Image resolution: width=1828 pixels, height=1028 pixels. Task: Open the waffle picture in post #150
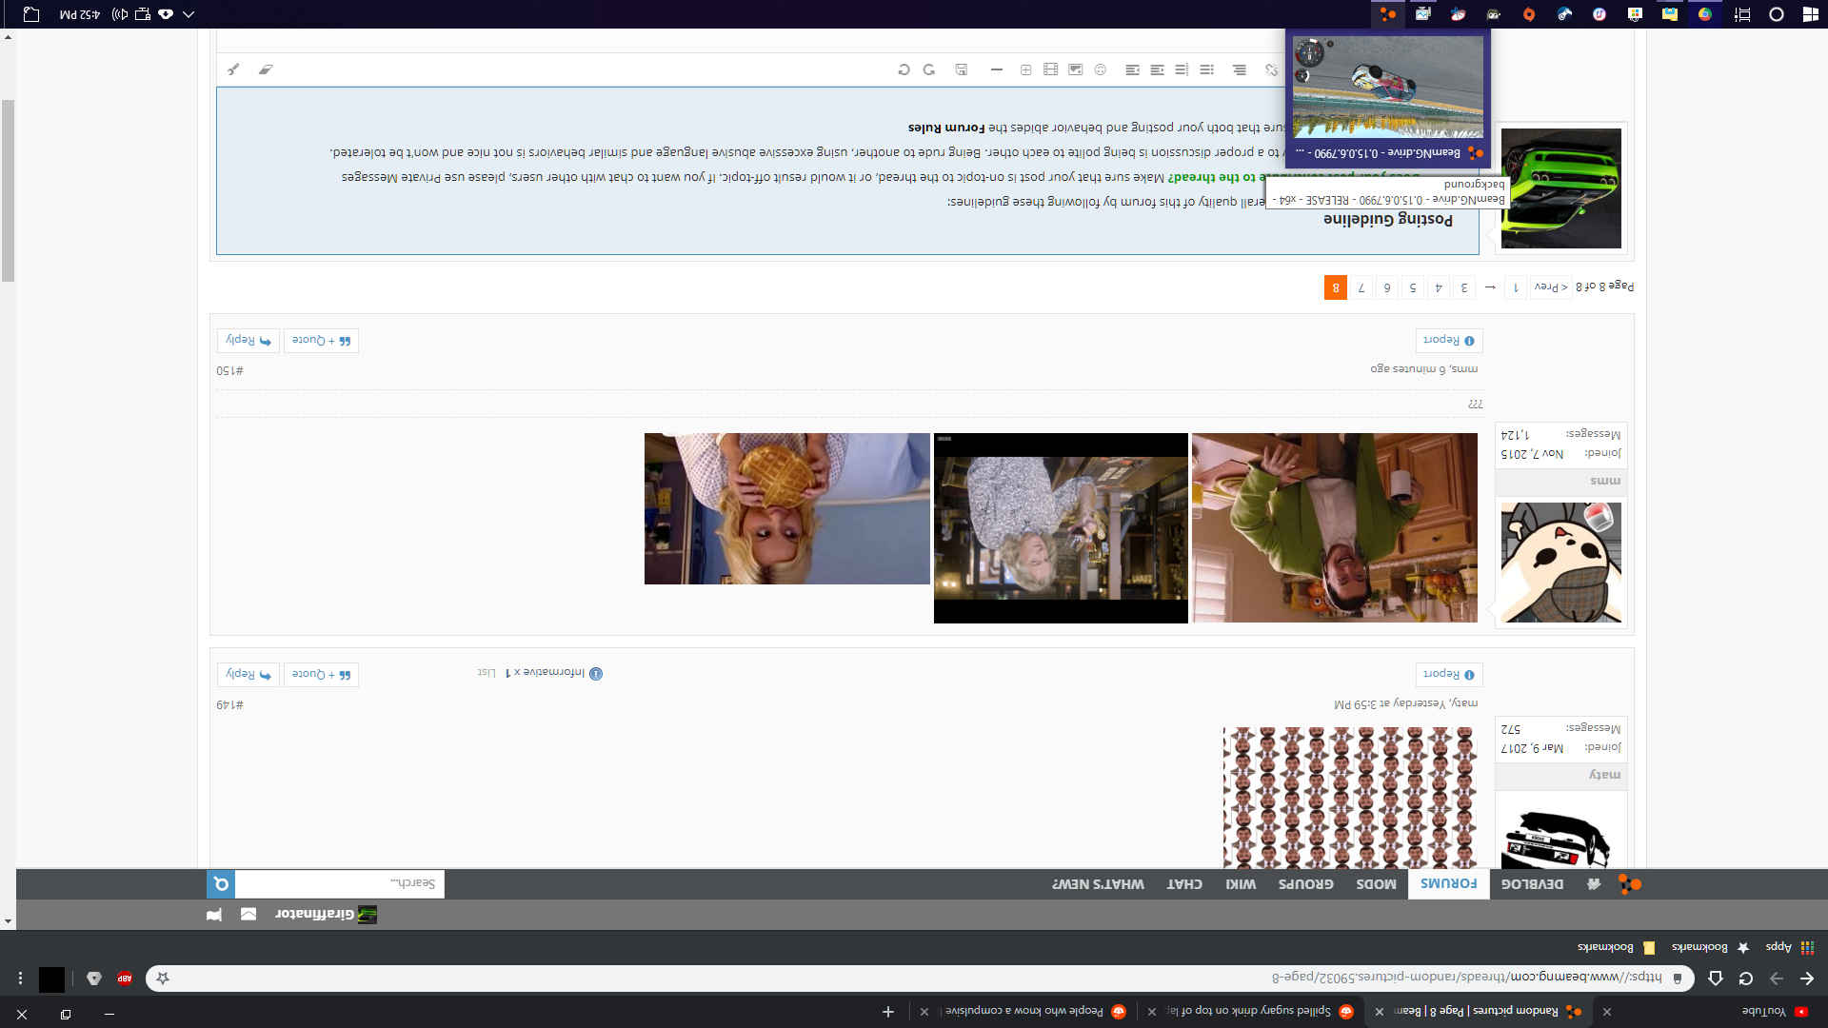(786, 508)
